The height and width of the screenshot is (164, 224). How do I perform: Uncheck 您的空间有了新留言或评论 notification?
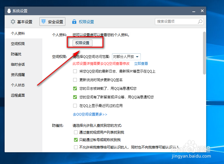tap(75, 97)
